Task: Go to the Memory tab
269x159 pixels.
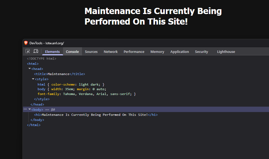Action: pyautogui.click(x=157, y=52)
